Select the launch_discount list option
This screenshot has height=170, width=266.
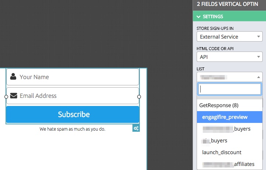tap(222, 152)
